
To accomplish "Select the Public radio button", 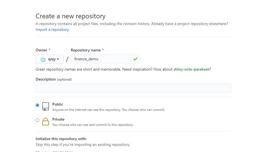I will [38, 105].
